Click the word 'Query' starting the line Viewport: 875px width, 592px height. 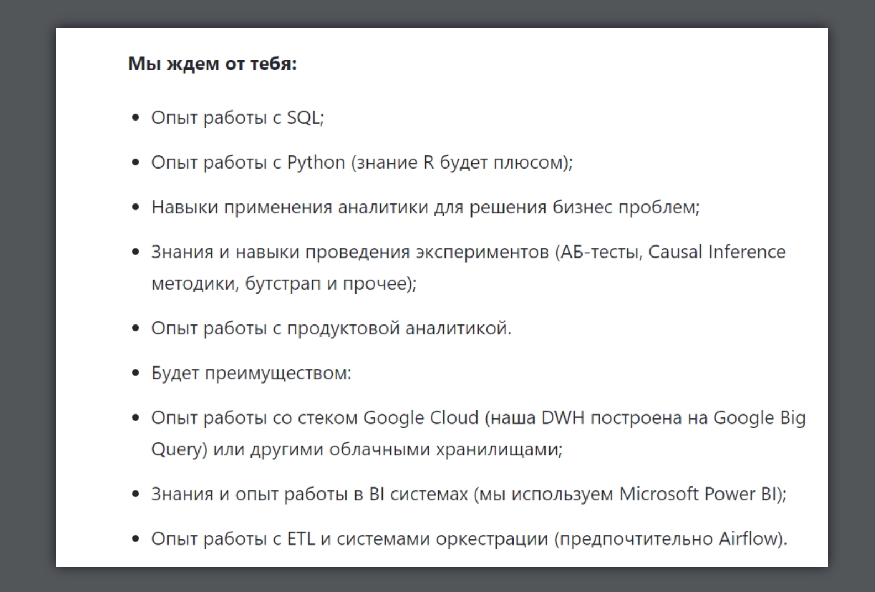176,449
